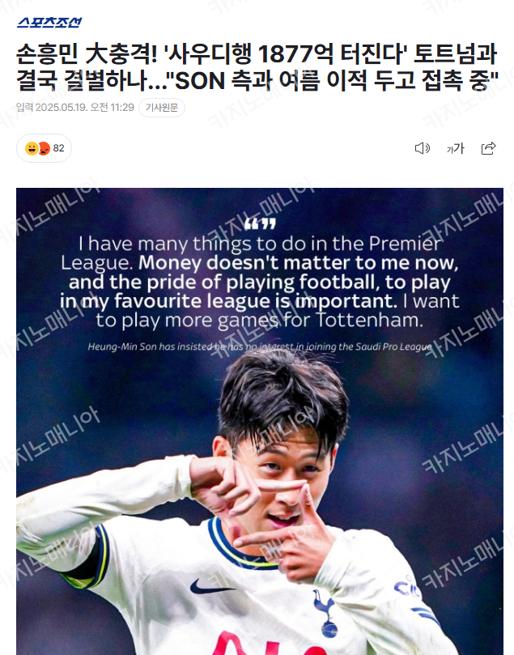This screenshot has height=655, width=514.
Task: Click 'to play more games for Tottenham' line
Action: click(259, 321)
